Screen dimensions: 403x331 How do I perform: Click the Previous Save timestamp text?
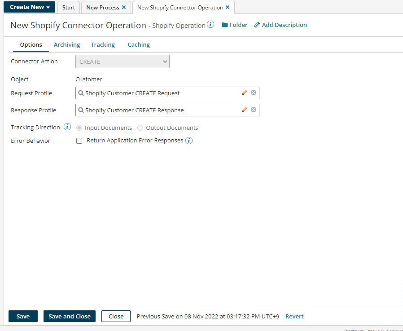click(208, 316)
